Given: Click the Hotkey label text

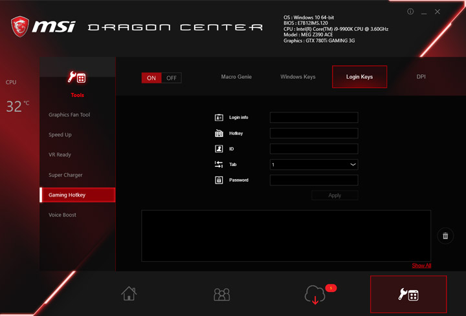Looking at the screenshot, I should pyautogui.click(x=236, y=134).
